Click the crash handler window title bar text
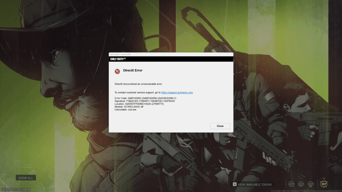342x192 pixels. (x=120, y=54)
